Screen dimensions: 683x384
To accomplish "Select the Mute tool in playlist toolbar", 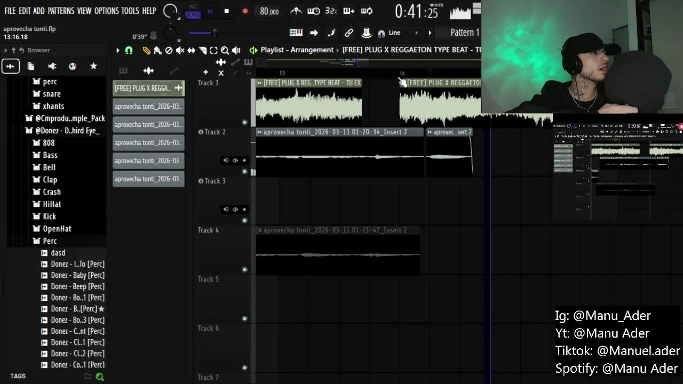I will [x=180, y=50].
